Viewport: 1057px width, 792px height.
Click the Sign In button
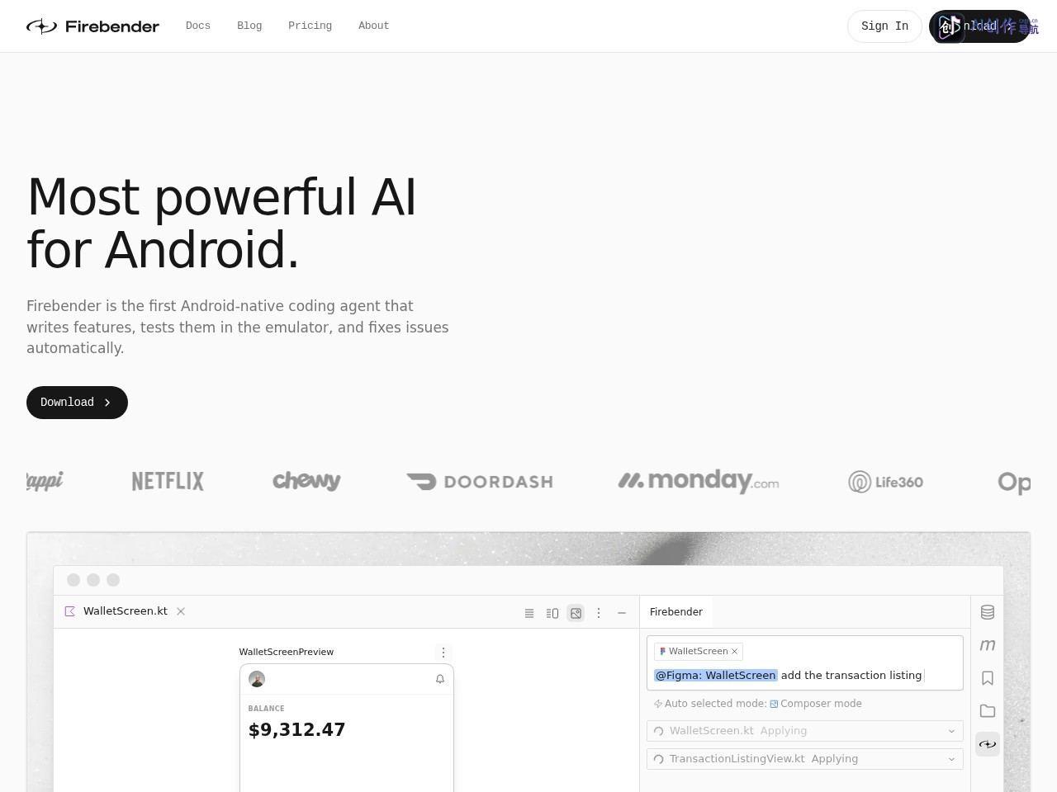(x=884, y=26)
